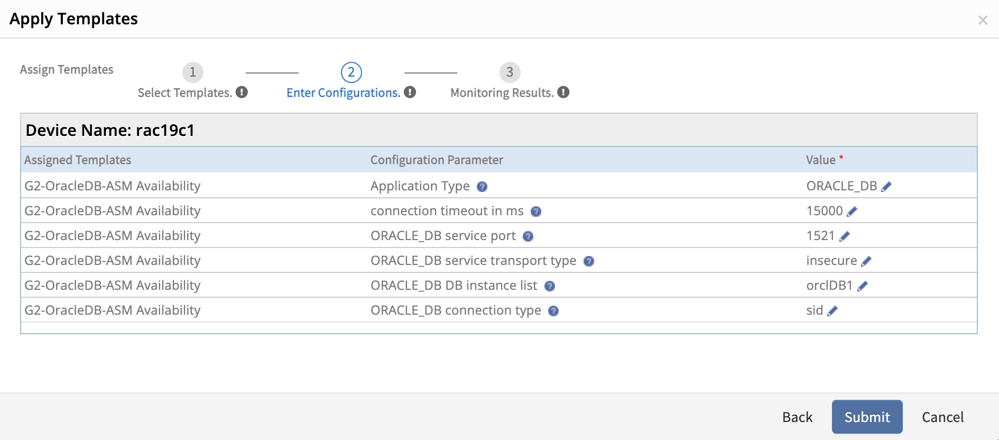Image resolution: width=999 pixels, height=440 pixels.
Task: Show help for ORACLE_DB connection type
Action: pos(553,311)
